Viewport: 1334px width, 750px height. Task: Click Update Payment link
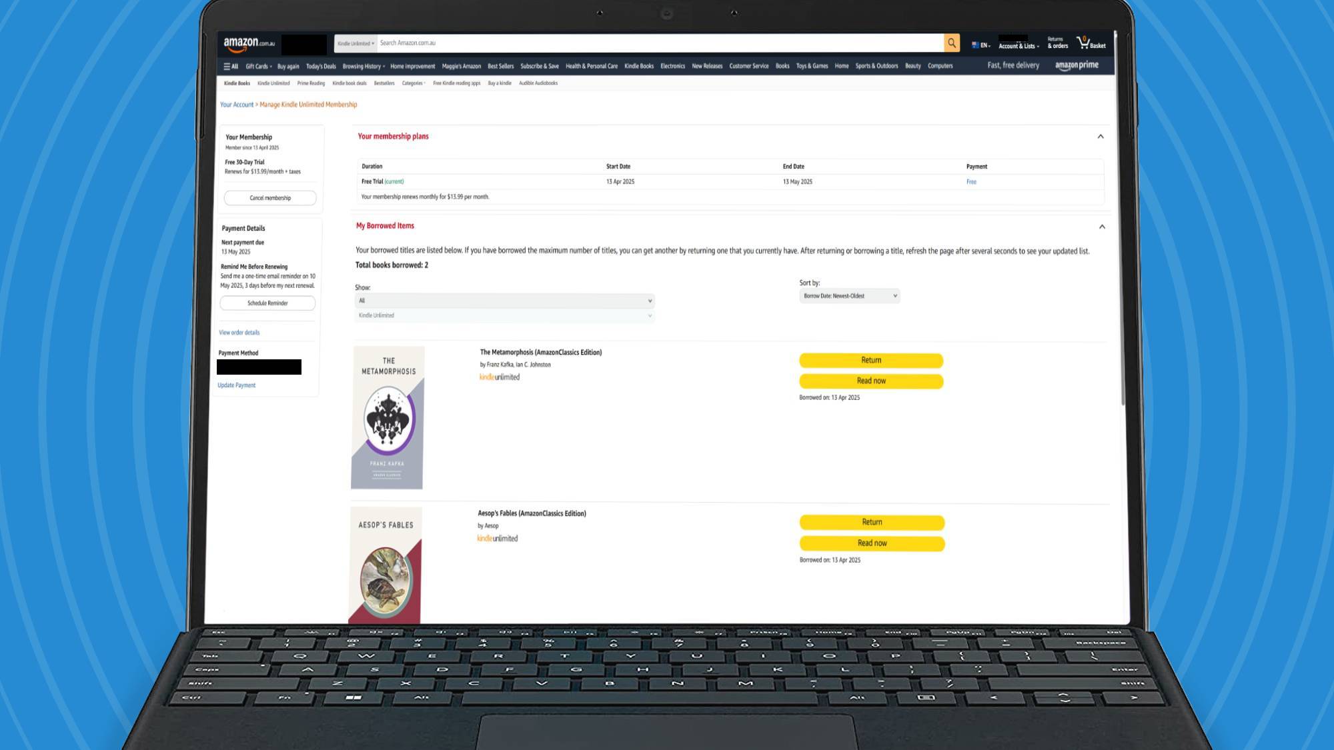[x=236, y=385]
